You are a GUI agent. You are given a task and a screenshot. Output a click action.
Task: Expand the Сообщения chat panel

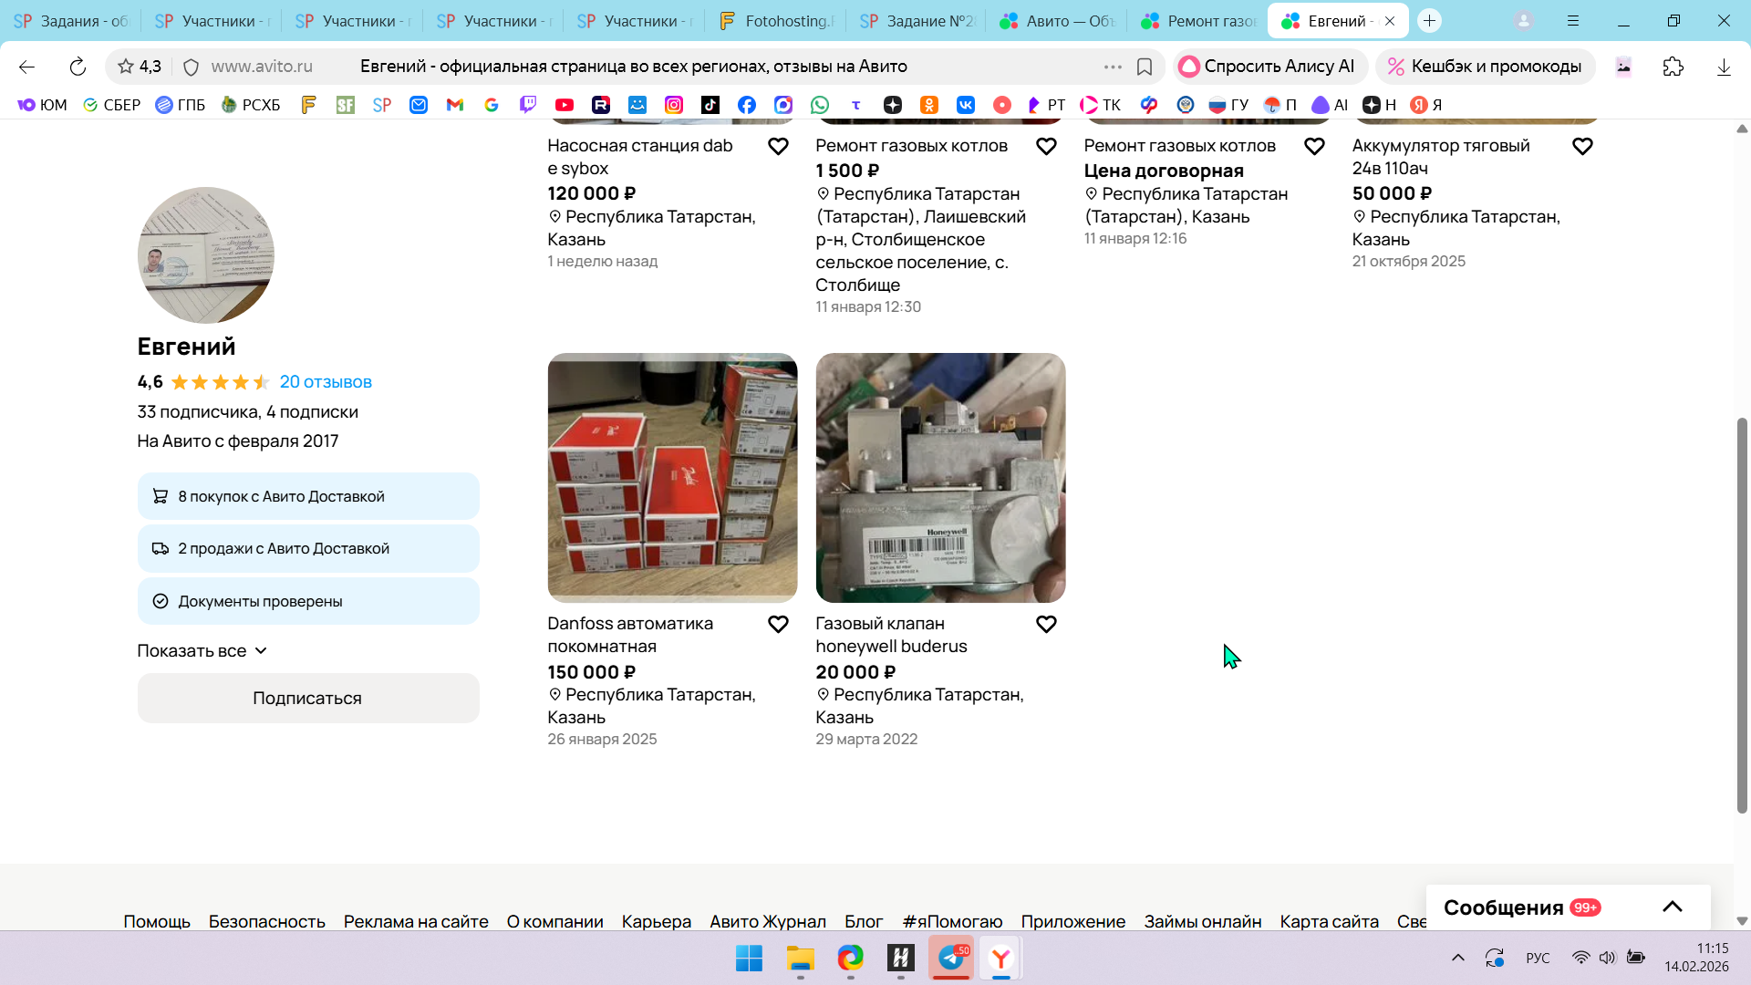[x=1672, y=907]
